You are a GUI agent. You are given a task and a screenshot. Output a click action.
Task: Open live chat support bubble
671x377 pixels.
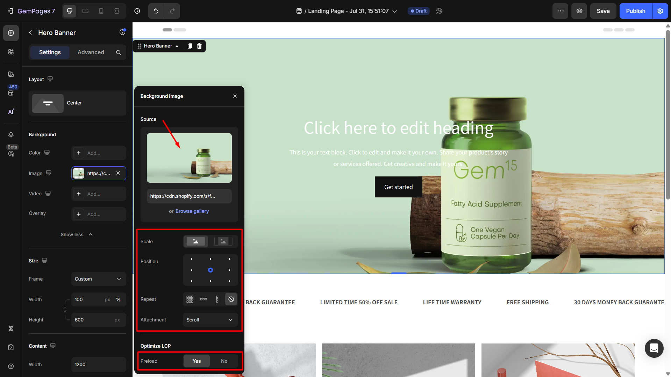pyautogui.click(x=654, y=348)
